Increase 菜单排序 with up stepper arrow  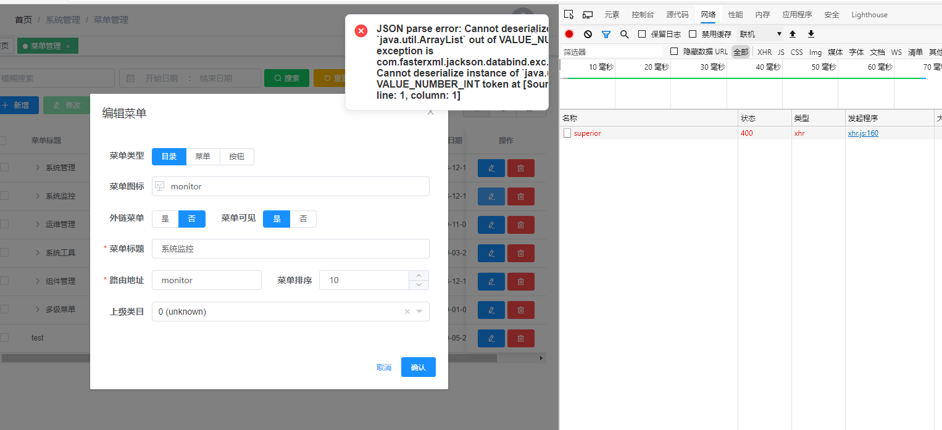(419, 275)
